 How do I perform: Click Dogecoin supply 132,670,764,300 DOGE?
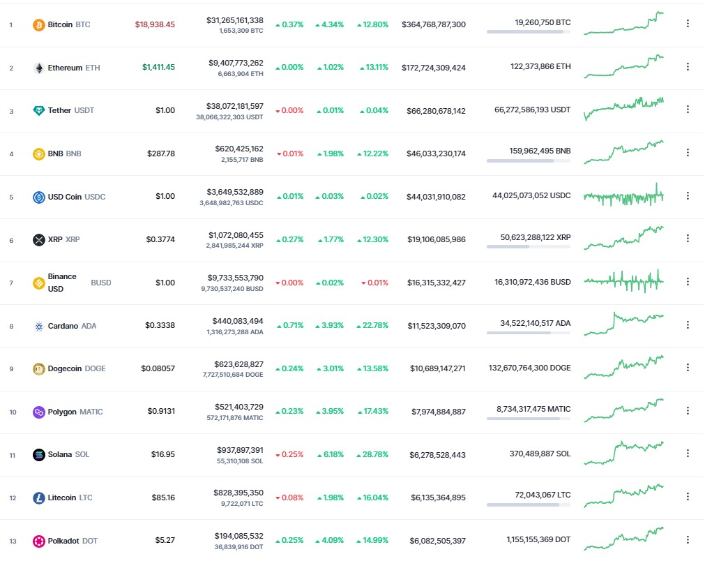(530, 368)
